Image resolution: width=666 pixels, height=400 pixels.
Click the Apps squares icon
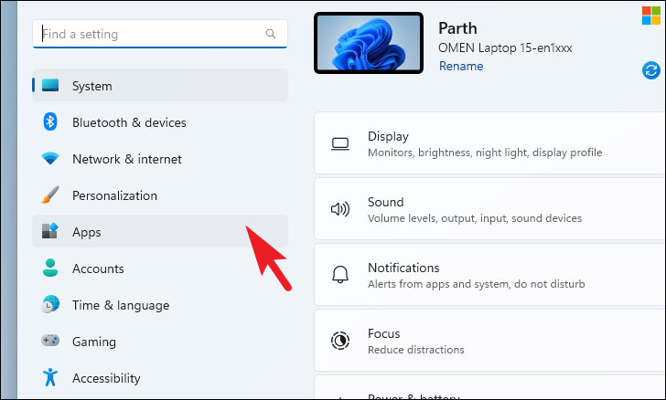(50, 231)
